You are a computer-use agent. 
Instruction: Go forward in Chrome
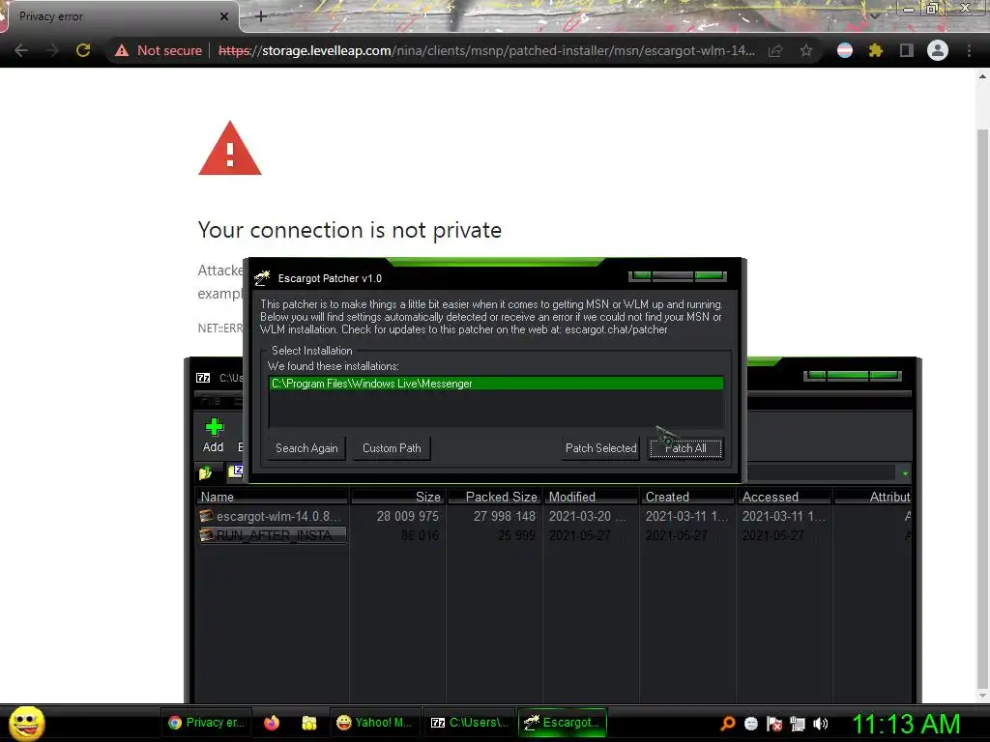(x=52, y=50)
